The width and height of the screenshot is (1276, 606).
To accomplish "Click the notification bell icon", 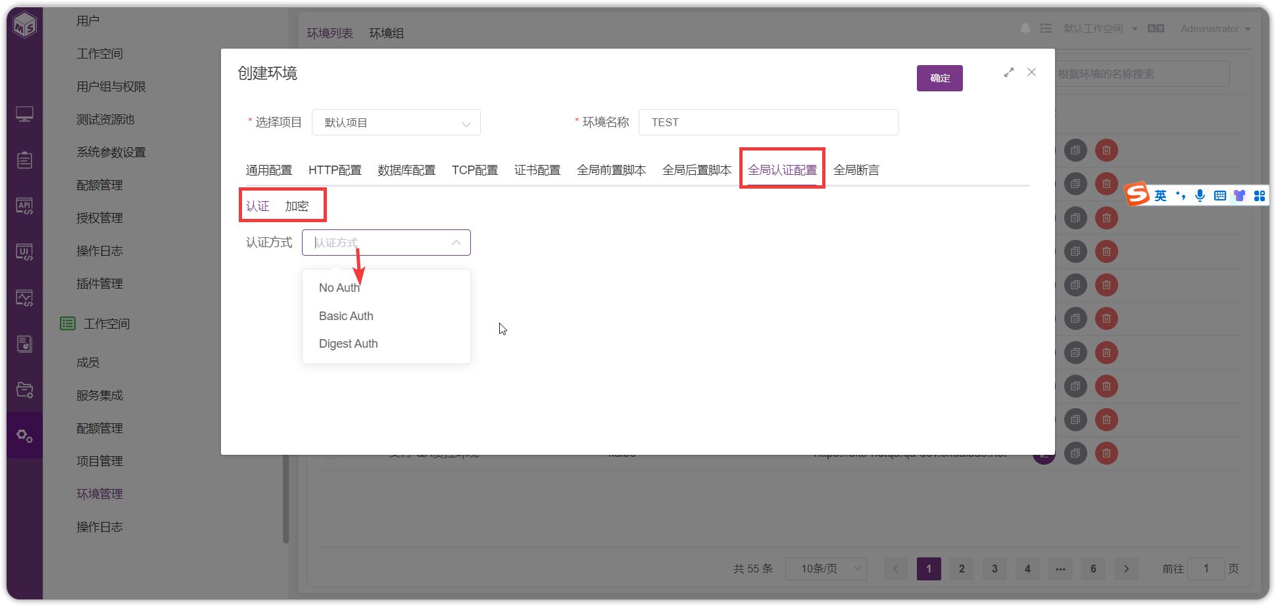I will click(1025, 28).
